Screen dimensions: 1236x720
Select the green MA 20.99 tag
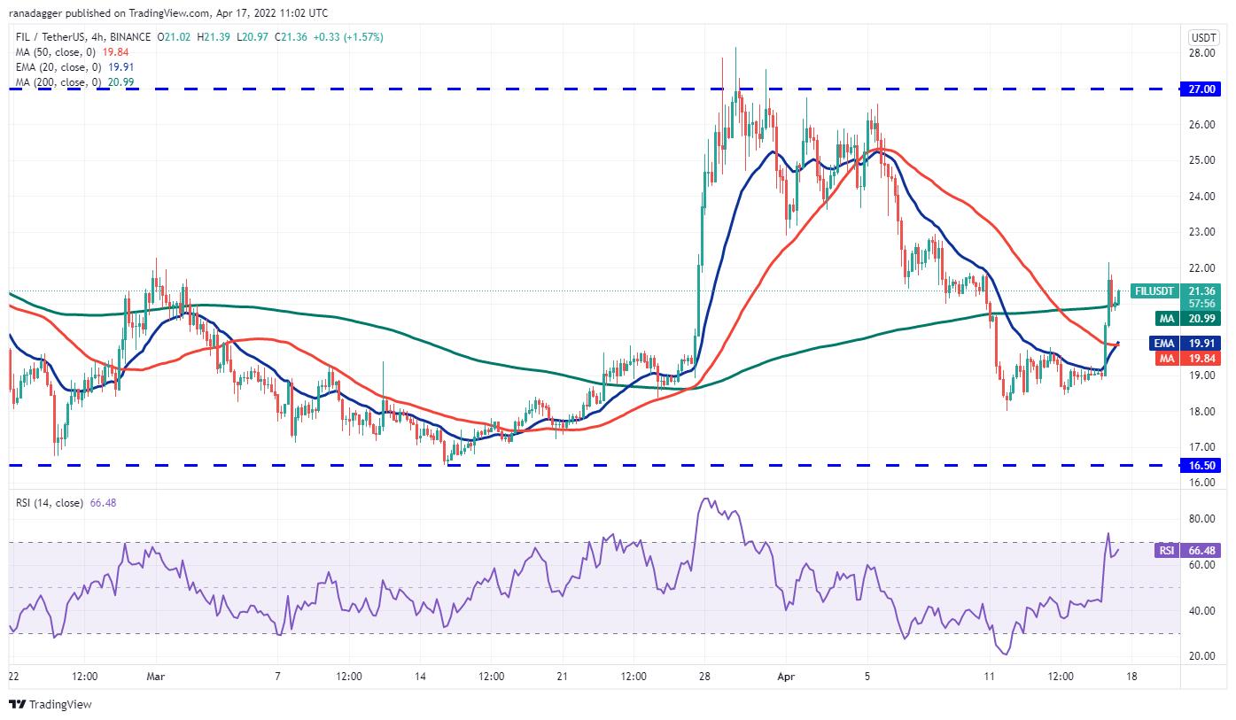click(x=1187, y=319)
